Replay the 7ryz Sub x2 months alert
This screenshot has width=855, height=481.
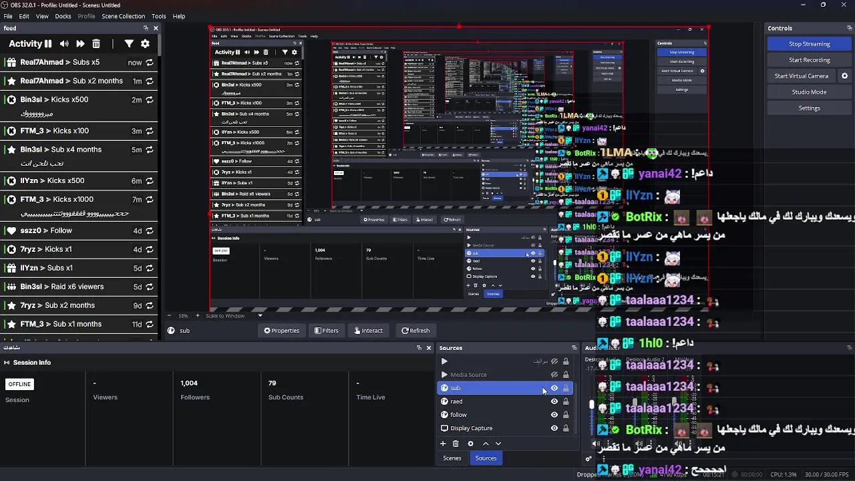[150, 305]
